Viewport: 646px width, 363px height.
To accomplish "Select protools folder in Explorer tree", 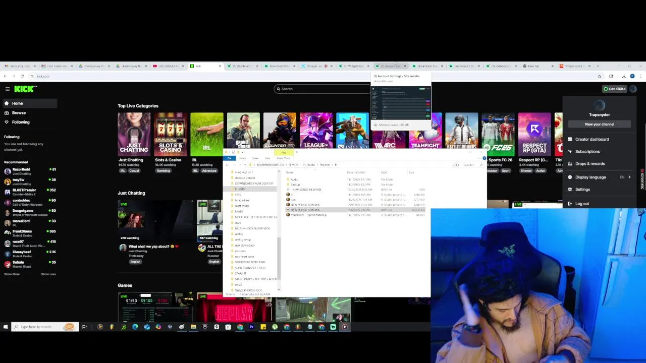I will tap(241, 251).
